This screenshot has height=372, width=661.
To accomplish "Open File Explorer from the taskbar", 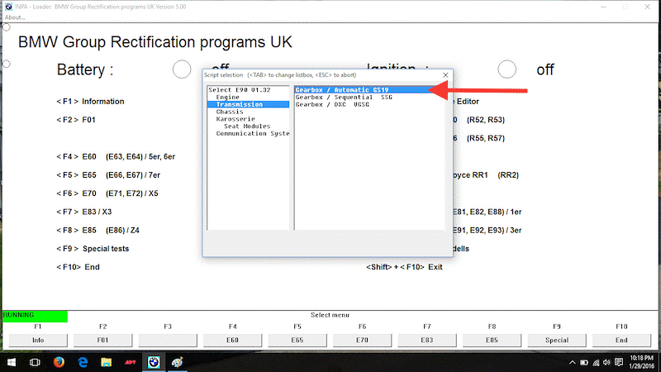I will click(x=107, y=362).
